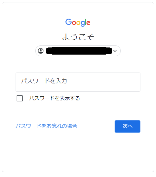
Task: Enable the パスワードを表示する checkbox
Action: tap(20, 98)
